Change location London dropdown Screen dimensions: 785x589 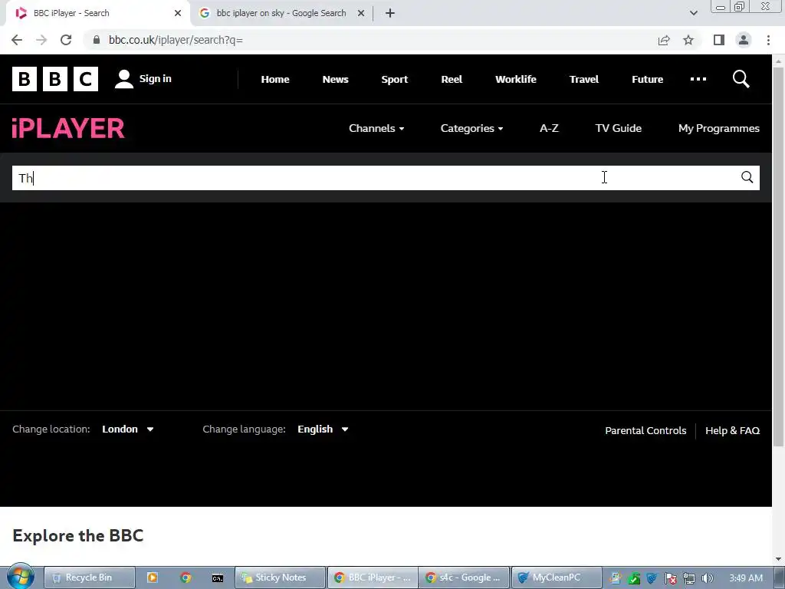pyautogui.click(x=128, y=429)
